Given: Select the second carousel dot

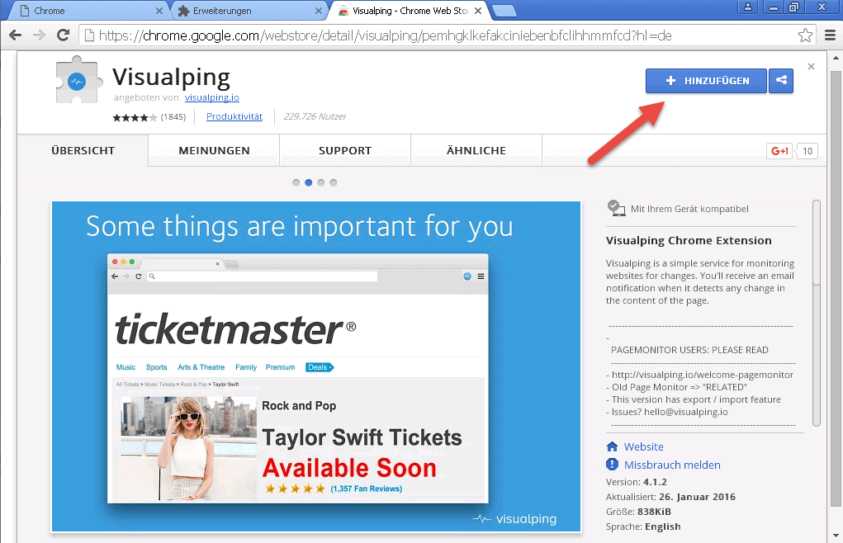Looking at the screenshot, I should (309, 182).
